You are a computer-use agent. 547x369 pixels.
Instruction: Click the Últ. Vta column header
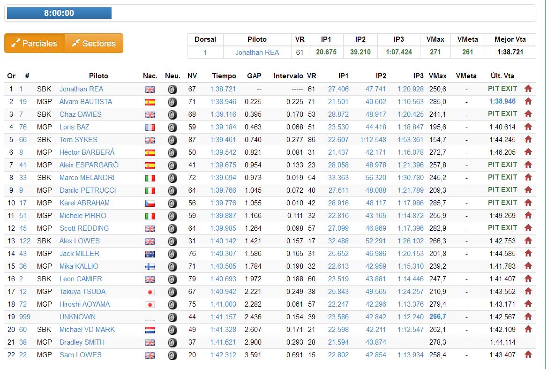click(x=502, y=76)
